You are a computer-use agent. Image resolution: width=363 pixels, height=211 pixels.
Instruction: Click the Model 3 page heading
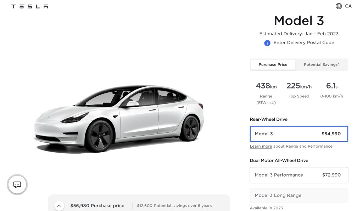coord(299,21)
